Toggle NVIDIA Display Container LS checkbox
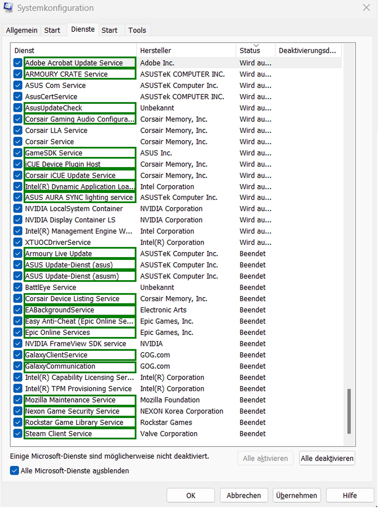379x508 pixels. tap(18, 220)
